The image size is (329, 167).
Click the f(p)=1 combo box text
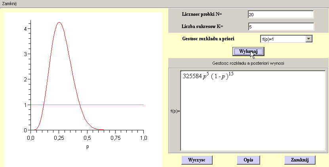pos(283,39)
